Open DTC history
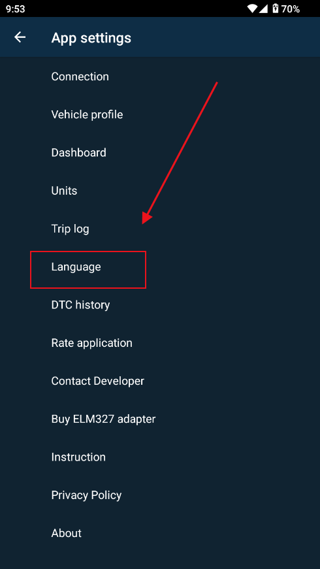320x569 pixels. (x=160, y=305)
